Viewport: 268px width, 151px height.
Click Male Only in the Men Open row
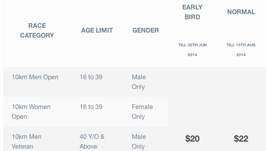click(139, 82)
